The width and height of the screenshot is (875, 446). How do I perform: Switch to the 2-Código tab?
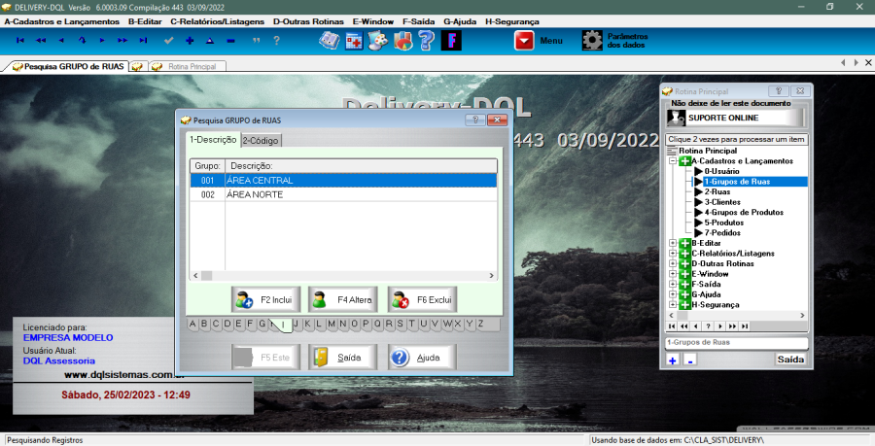261,141
